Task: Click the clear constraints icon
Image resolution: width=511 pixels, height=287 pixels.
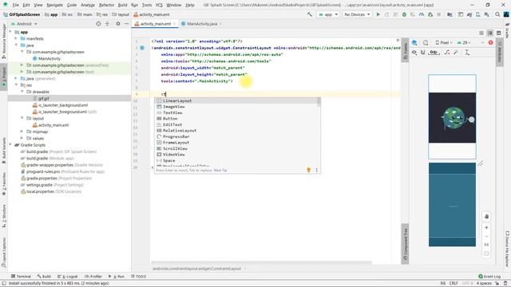Action: coord(447,53)
